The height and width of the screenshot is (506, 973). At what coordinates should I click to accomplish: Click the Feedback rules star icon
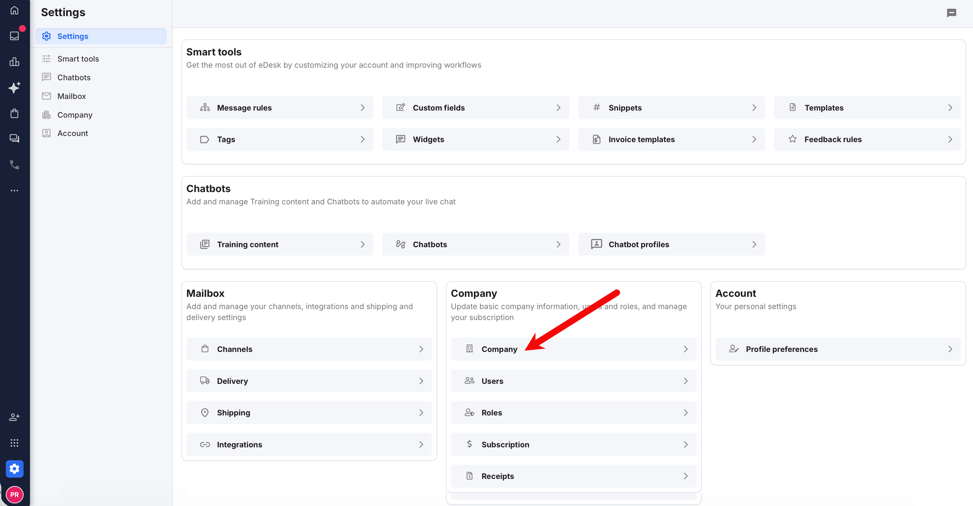coord(792,139)
